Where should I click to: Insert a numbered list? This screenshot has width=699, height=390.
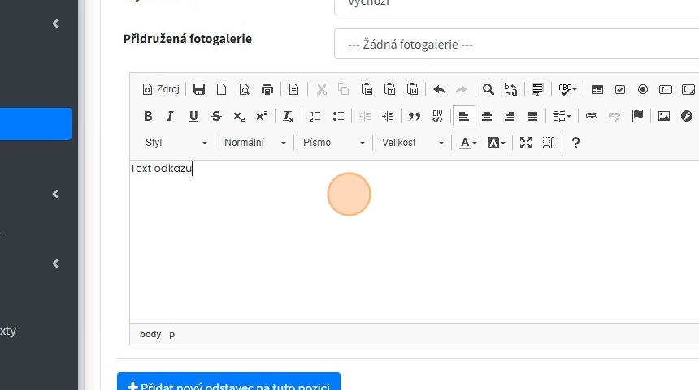click(x=316, y=116)
